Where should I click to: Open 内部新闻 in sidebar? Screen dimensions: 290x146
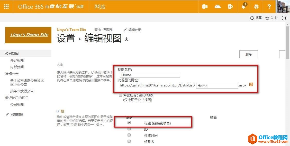[17, 67]
